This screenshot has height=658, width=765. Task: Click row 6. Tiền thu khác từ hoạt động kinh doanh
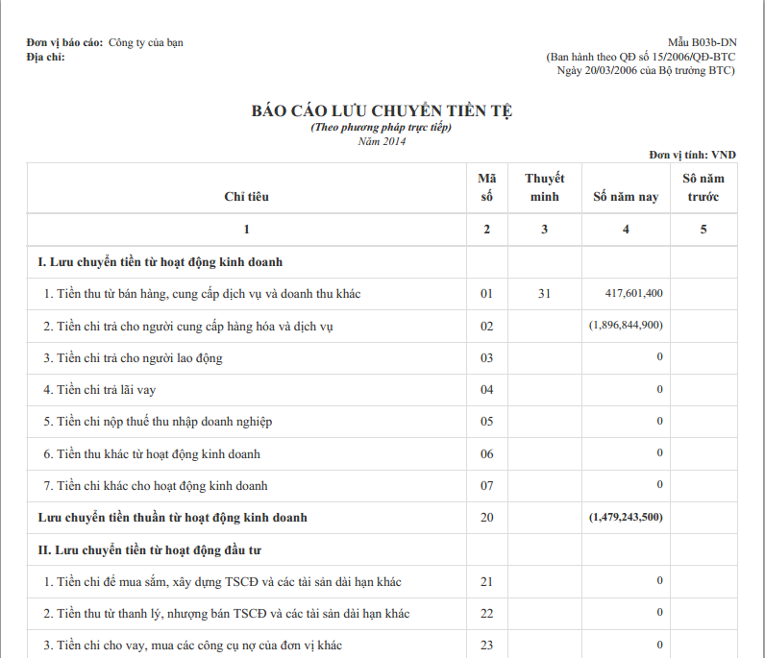pyautogui.click(x=152, y=454)
